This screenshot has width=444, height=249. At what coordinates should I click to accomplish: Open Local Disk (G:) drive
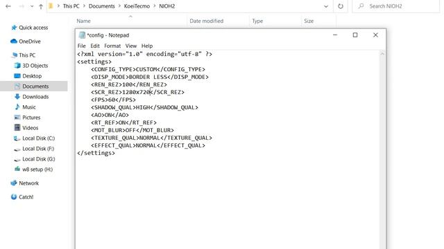click(39, 159)
